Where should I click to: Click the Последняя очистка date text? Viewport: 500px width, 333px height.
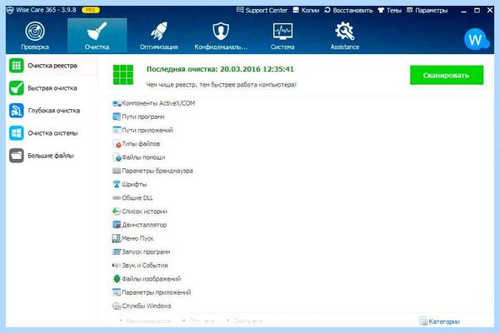(x=220, y=69)
